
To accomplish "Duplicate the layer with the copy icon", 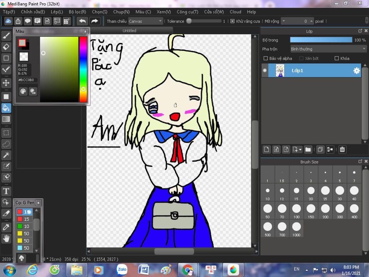I will pyautogui.click(x=320, y=149).
